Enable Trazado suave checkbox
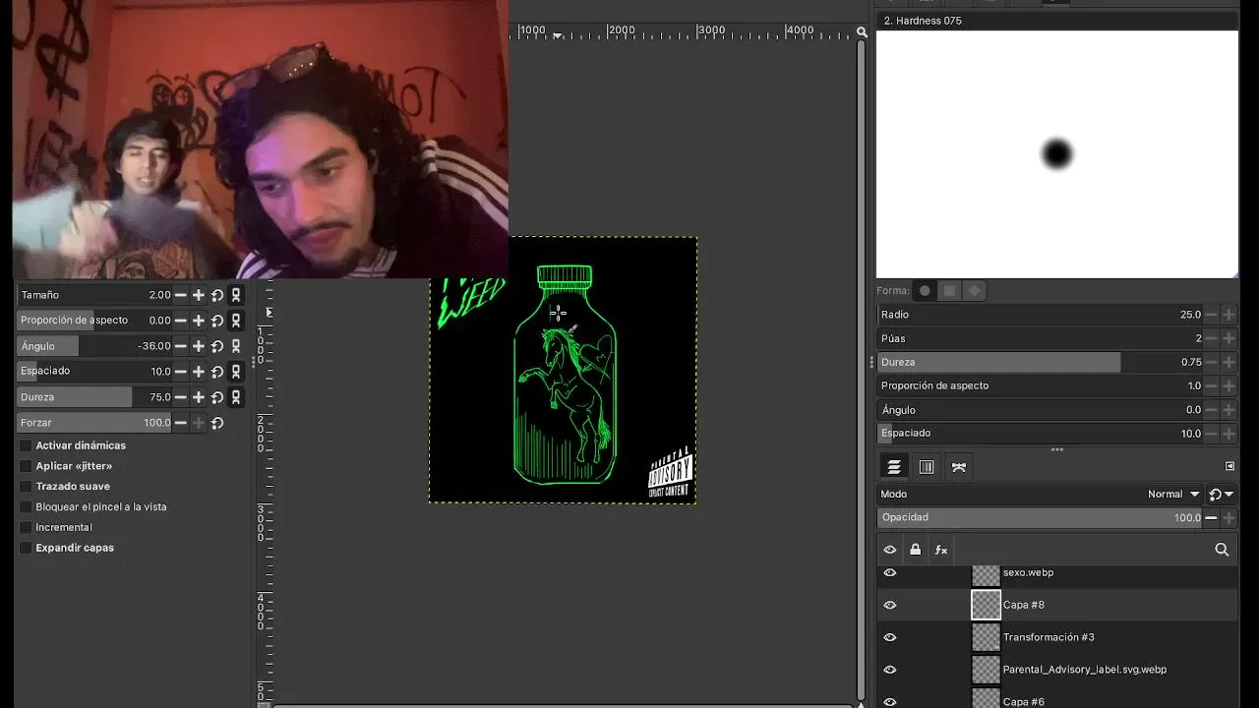Viewport: 1259px width, 708px height. (27, 487)
